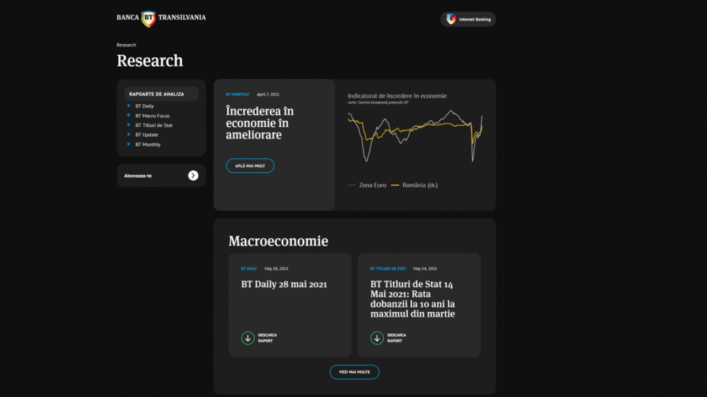Toggle the Zona Euro series in the legend
Image resolution: width=707 pixels, height=397 pixels.
point(366,185)
